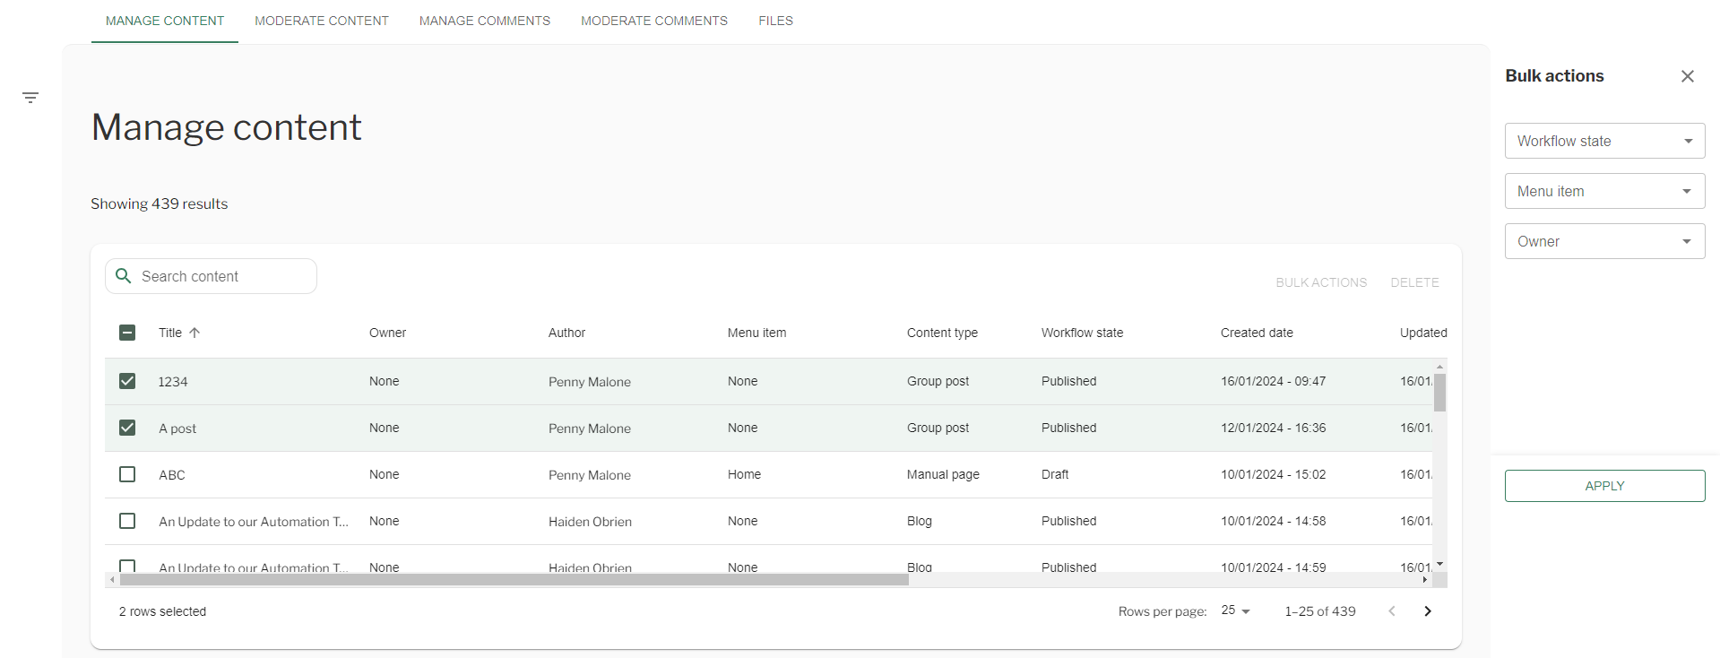Expand the Menu item dropdown
This screenshot has width=1720, height=658.
coord(1603,191)
